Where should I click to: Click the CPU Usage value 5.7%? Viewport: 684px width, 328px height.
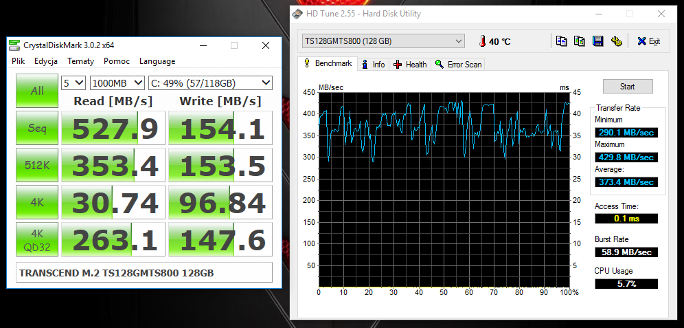coord(626,283)
